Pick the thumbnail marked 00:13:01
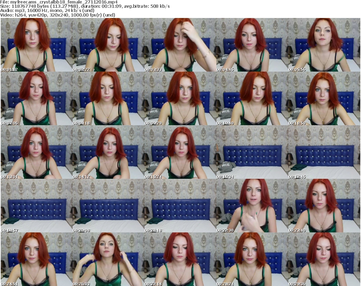 pos(37,152)
